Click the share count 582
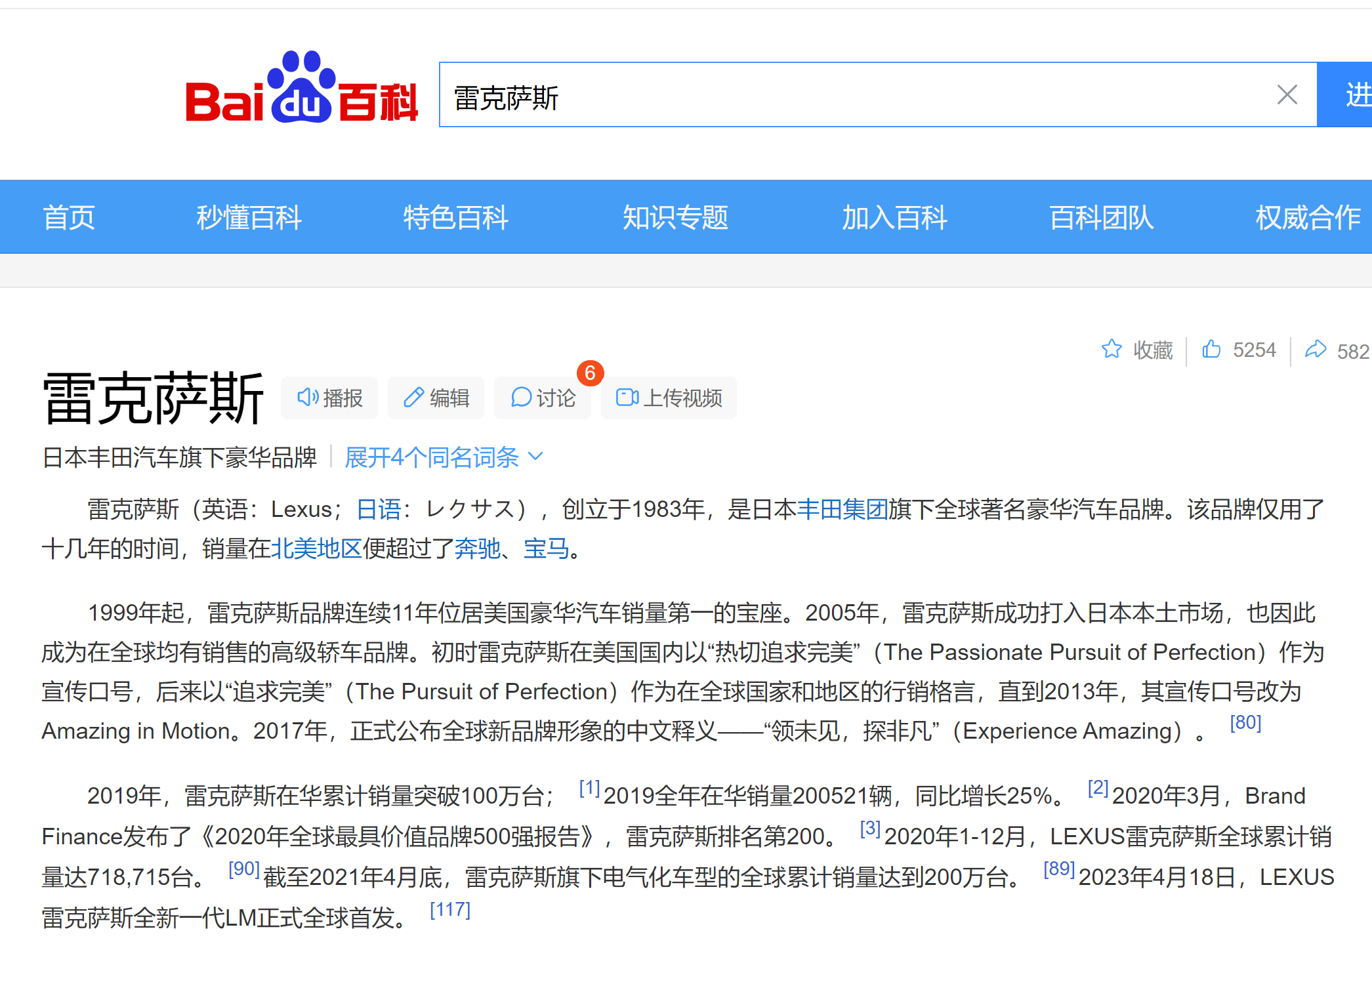This screenshot has width=1372, height=986. 1353,352
